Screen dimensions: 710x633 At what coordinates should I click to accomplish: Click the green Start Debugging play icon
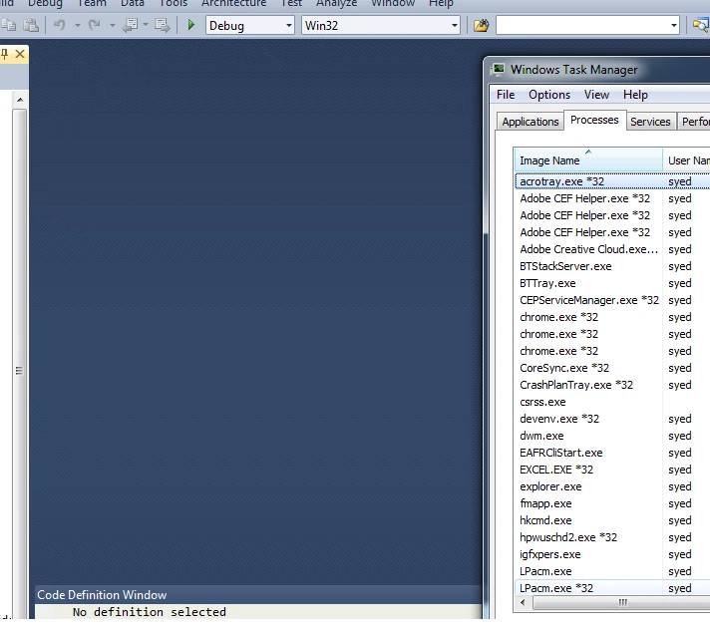click(x=191, y=25)
